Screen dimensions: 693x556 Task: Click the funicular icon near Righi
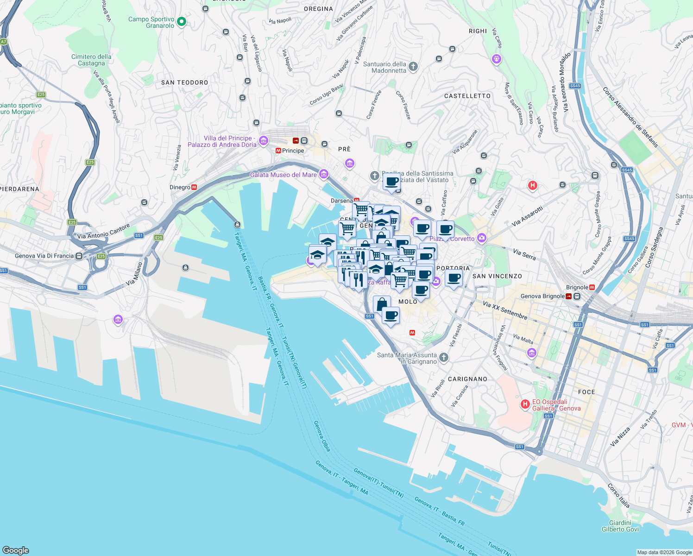click(x=497, y=59)
